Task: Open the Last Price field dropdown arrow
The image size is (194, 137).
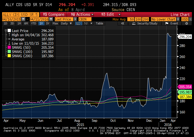Action: (75, 19)
